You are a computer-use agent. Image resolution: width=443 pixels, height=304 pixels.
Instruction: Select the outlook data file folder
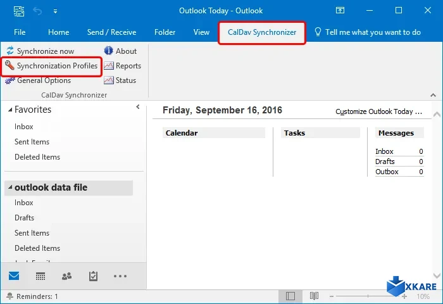[68, 187]
